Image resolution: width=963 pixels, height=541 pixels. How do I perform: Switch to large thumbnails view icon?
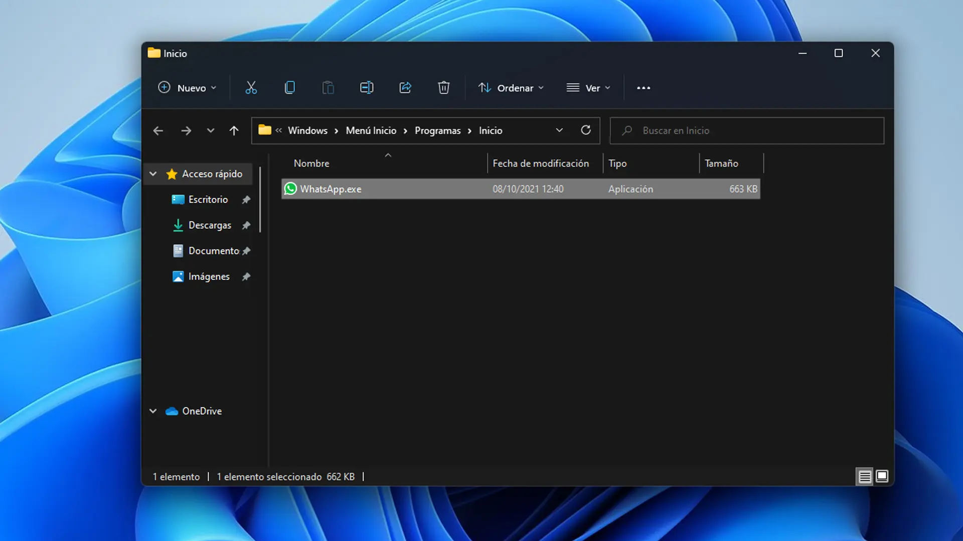click(882, 476)
